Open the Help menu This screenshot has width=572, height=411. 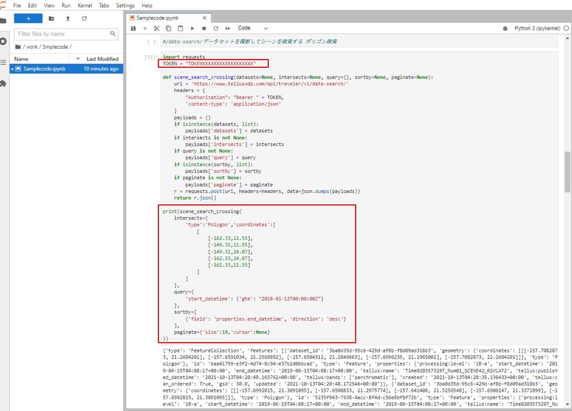click(146, 5)
